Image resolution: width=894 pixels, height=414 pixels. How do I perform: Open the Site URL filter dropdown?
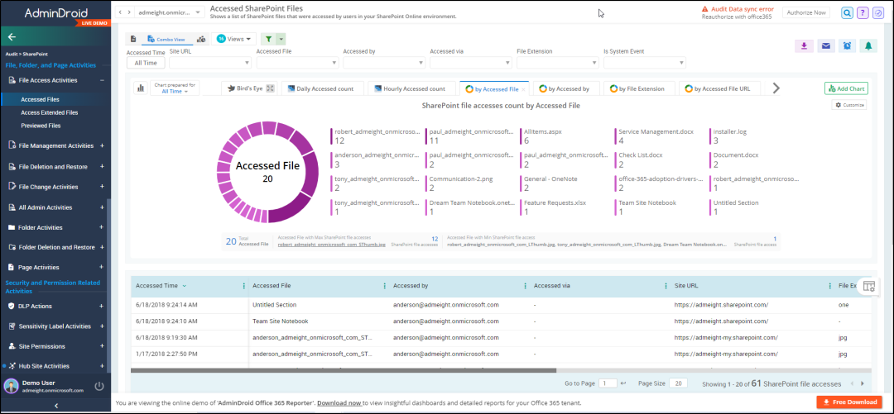(x=210, y=63)
